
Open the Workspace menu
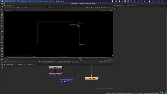tap(23, 1)
